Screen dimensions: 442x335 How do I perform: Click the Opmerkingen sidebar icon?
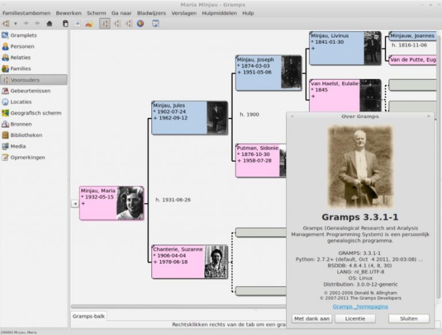(5, 157)
